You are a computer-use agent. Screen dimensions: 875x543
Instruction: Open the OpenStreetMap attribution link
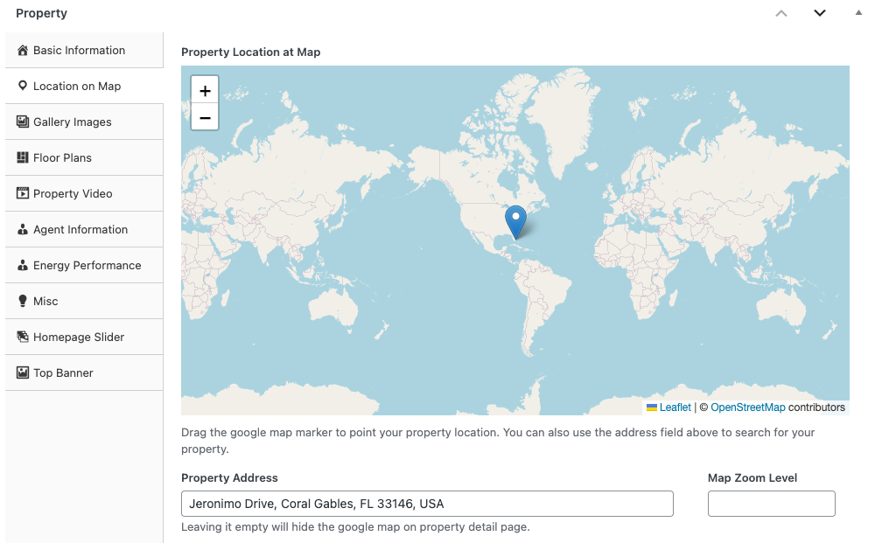point(748,407)
